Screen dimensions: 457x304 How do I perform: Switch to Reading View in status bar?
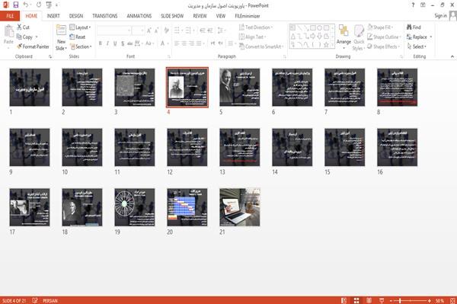(369, 300)
